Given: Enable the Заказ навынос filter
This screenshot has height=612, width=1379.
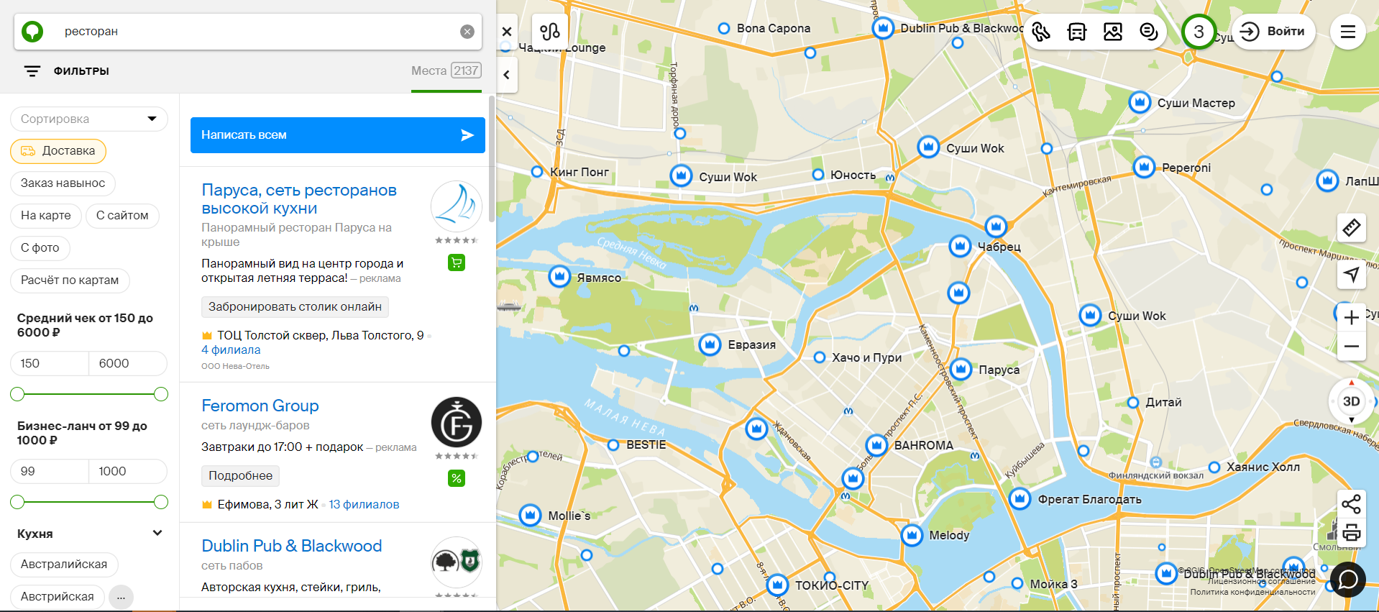Looking at the screenshot, I should point(63,183).
